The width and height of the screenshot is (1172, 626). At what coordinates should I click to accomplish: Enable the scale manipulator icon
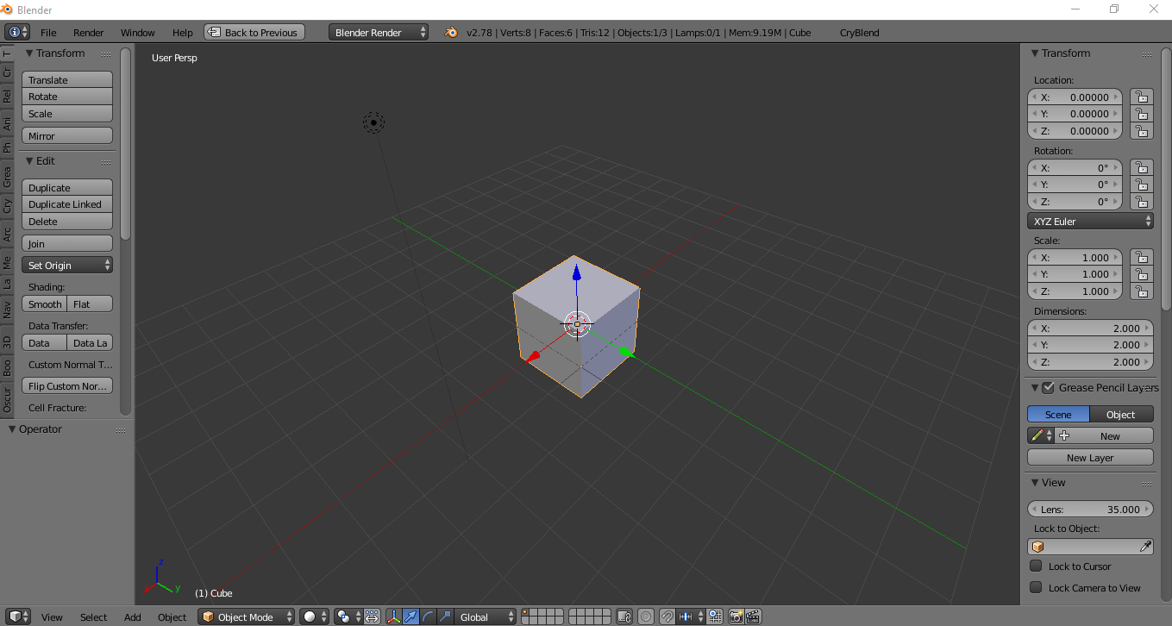pyautogui.click(x=445, y=616)
